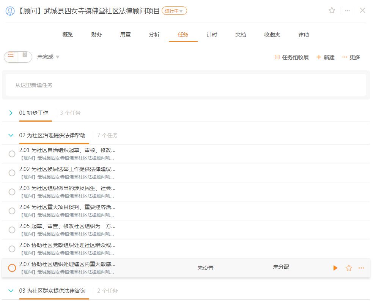This screenshot has height=301, width=373.
Task: Open task 2.07 协助社区组织处理
Action: (67, 264)
